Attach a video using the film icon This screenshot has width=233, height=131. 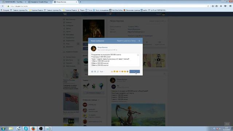click(x=95, y=72)
